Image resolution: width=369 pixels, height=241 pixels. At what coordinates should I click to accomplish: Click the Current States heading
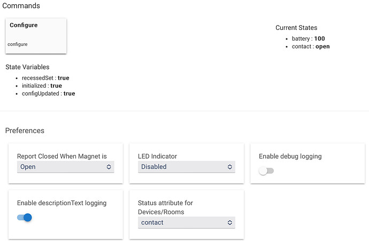coord(296,28)
